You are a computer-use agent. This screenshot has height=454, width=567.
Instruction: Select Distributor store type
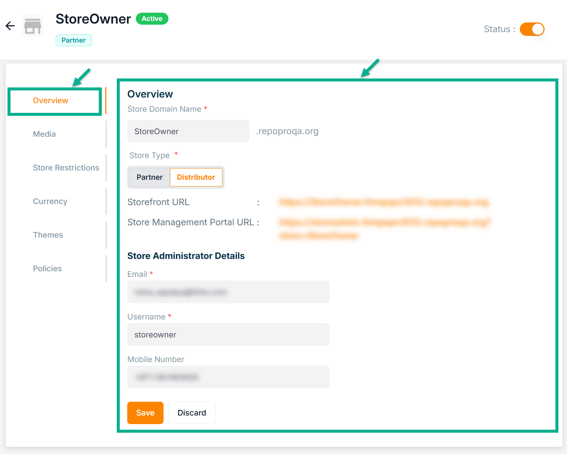point(196,177)
